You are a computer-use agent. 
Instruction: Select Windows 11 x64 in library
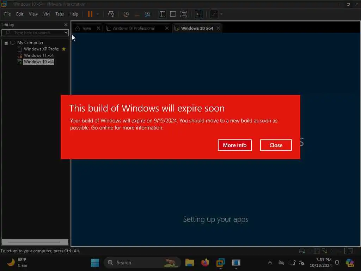(x=39, y=55)
